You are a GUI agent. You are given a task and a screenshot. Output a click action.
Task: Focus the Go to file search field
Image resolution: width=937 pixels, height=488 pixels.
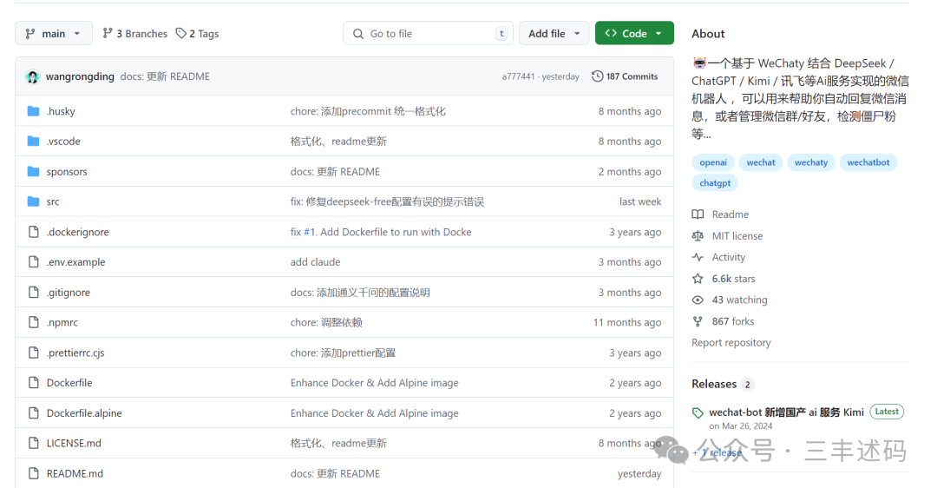tap(428, 34)
